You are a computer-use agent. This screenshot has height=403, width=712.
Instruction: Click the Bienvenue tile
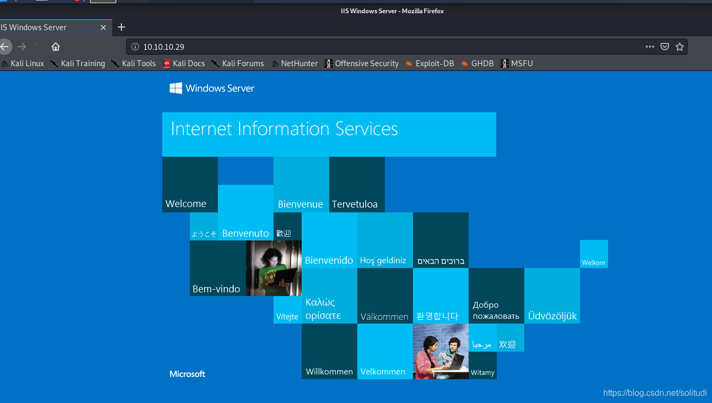pos(301,184)
